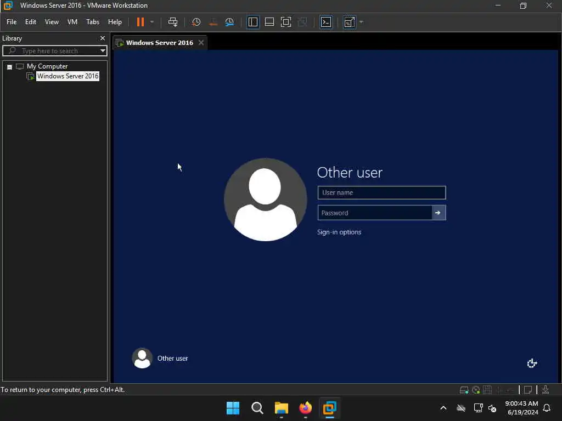Open the clock showing 9:00:43 AM
This screenshot has width=562, height=421.
(x=521, y=408)
